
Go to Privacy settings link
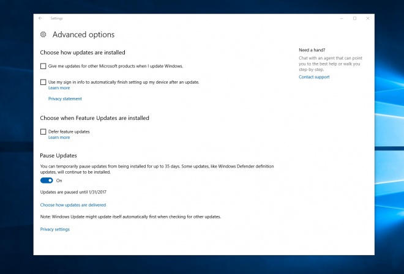pyautogui.click(x=55, y=229)
